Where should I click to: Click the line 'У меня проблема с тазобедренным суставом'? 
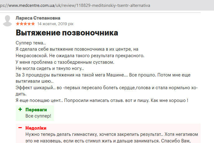pyautogui.click(x=65, y=62)
